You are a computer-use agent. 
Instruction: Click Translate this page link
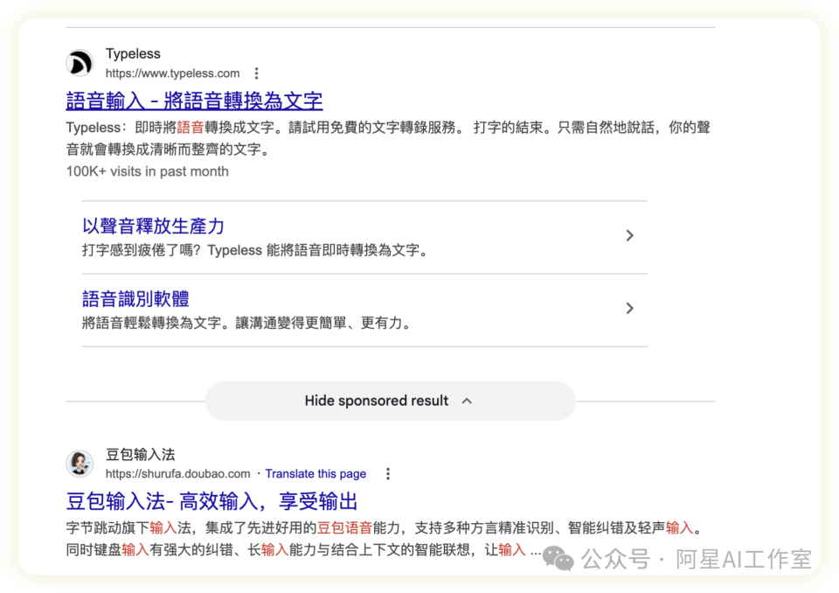[315, 474]
